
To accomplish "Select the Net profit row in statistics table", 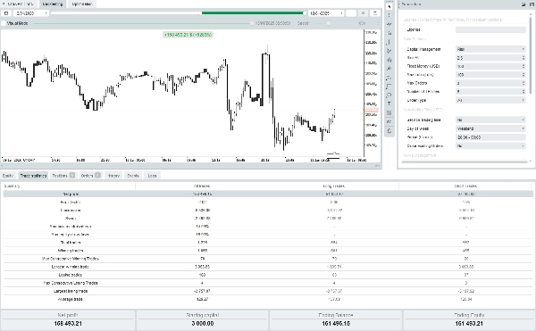I will click(x=268, y=194).
